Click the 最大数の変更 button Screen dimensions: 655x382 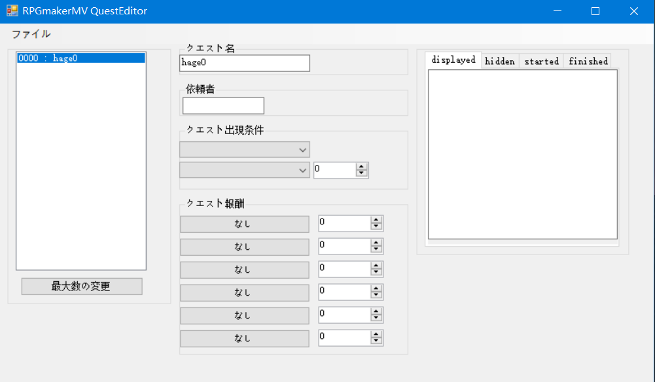82,286
